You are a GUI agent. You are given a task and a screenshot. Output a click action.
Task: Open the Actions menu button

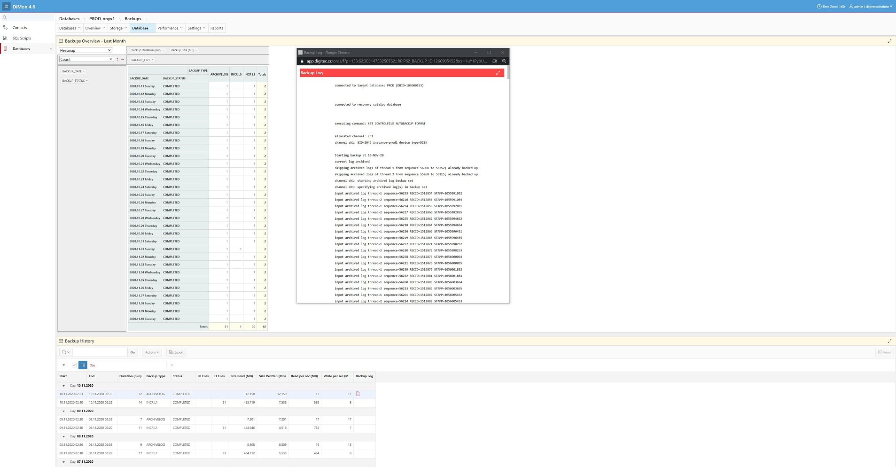pos(152,352)
